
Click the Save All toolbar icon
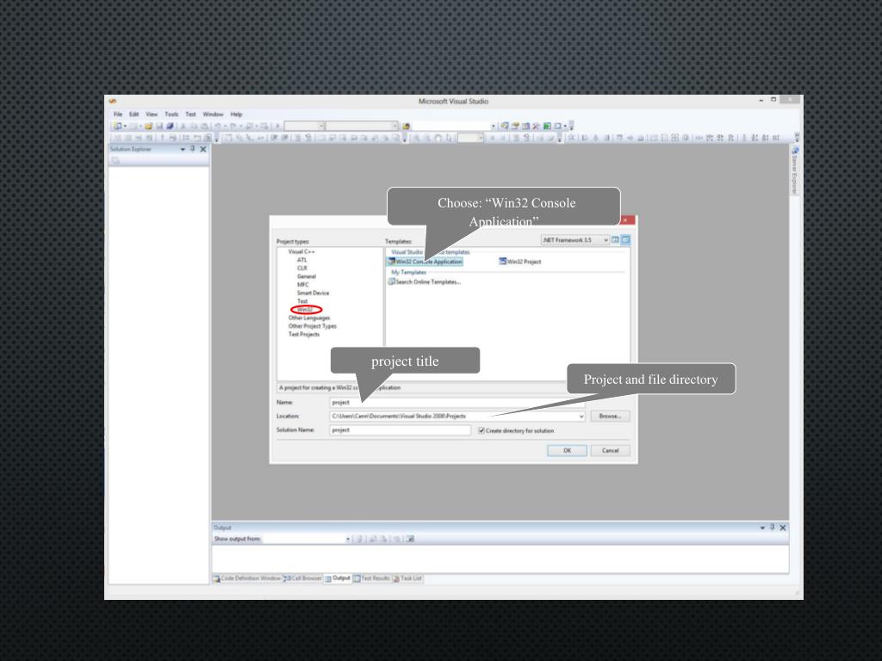pos(170,126)
